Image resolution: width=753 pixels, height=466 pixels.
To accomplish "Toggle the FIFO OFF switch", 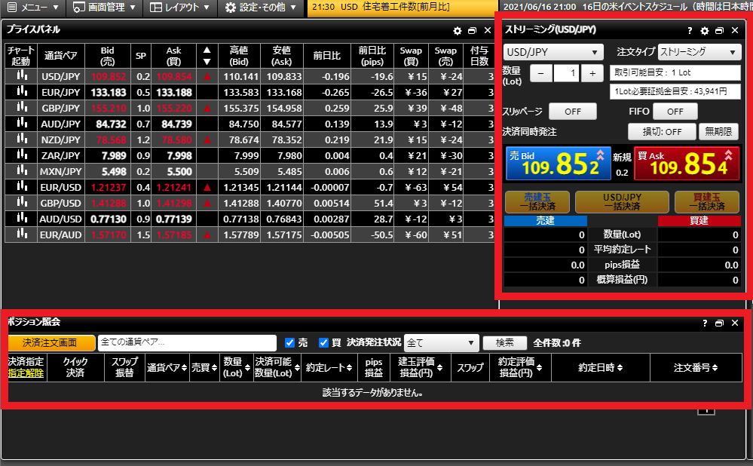I will 675,111.
